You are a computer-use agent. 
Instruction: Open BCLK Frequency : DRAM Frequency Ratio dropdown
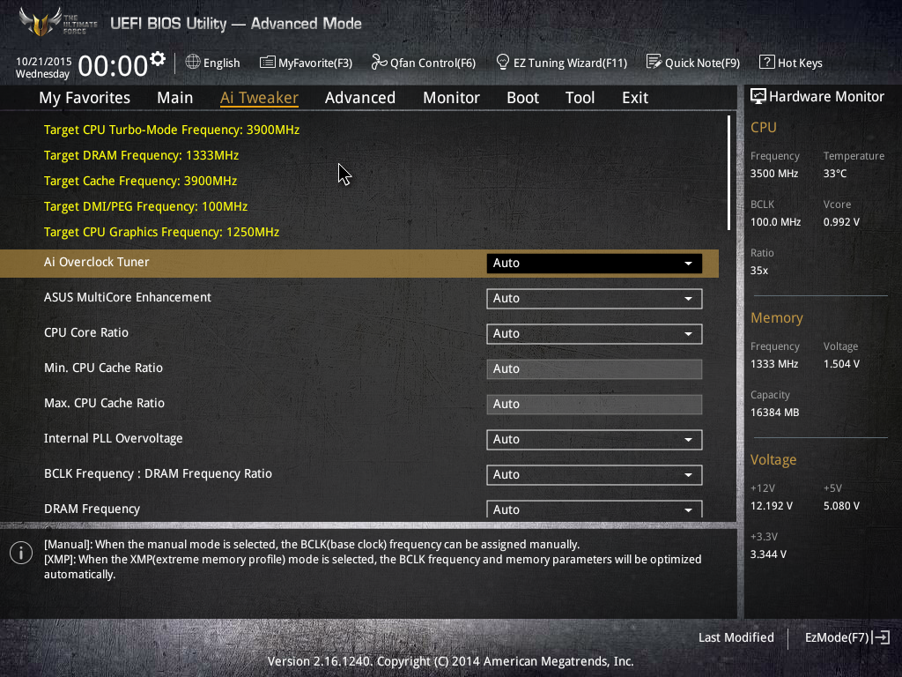tap(595, 475)
